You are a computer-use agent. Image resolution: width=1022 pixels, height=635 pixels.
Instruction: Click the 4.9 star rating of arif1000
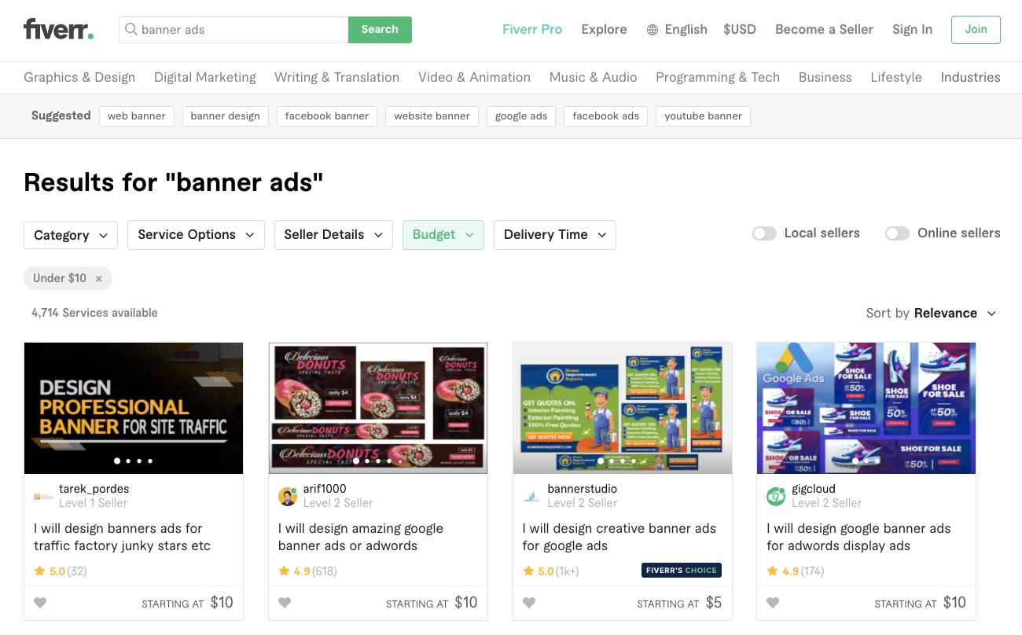coord(307,571)
